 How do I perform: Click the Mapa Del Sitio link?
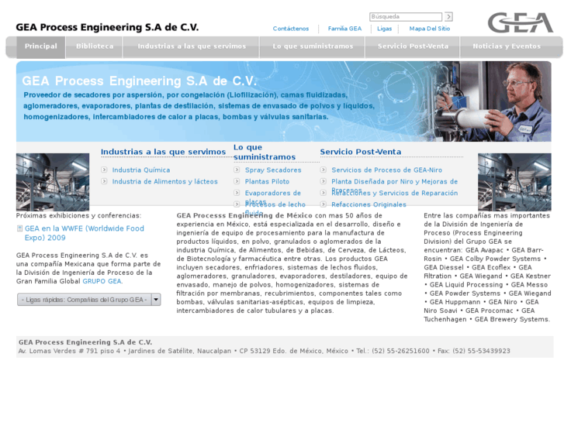(430, 29)
